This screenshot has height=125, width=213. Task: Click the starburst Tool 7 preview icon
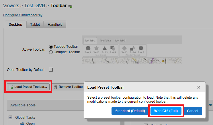coord(141,48)
